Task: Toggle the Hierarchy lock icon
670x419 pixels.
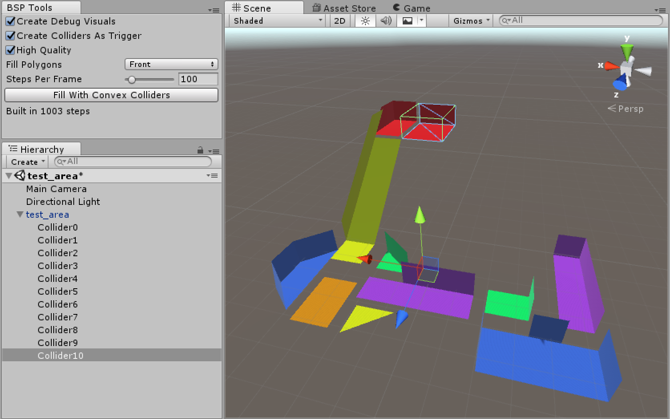Action: pyautogui.click(x=200, y=150)
